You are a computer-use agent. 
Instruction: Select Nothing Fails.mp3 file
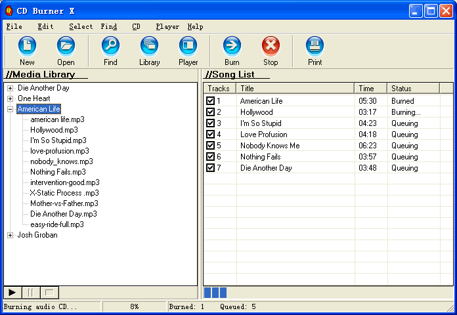click(x=58, y=172)
